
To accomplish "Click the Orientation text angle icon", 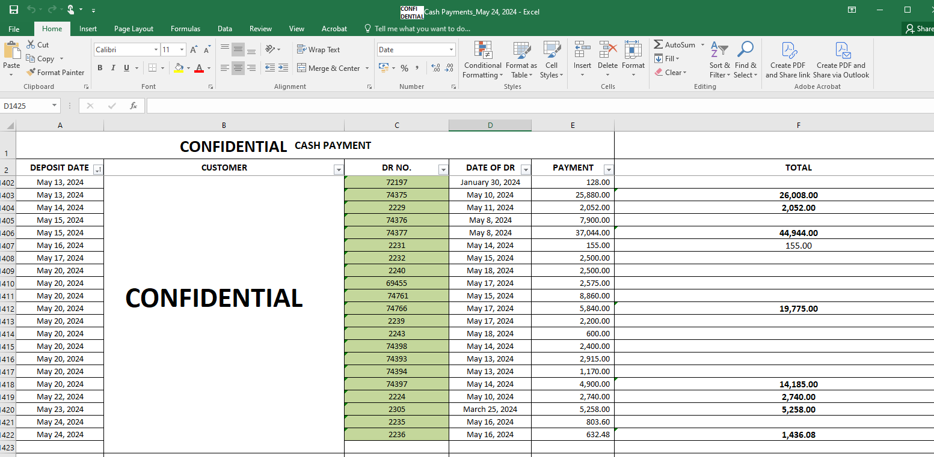I will [x=271, y=50].
